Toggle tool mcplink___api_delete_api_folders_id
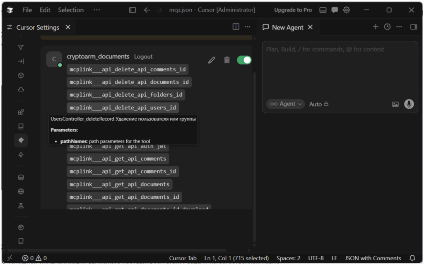Image resolution: width=424 pixels, height=264 pixels. 126,95
